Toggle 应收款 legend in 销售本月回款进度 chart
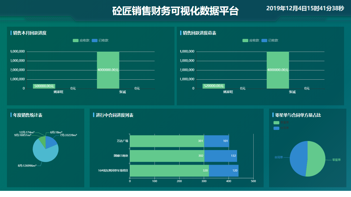 pos(81,40)
